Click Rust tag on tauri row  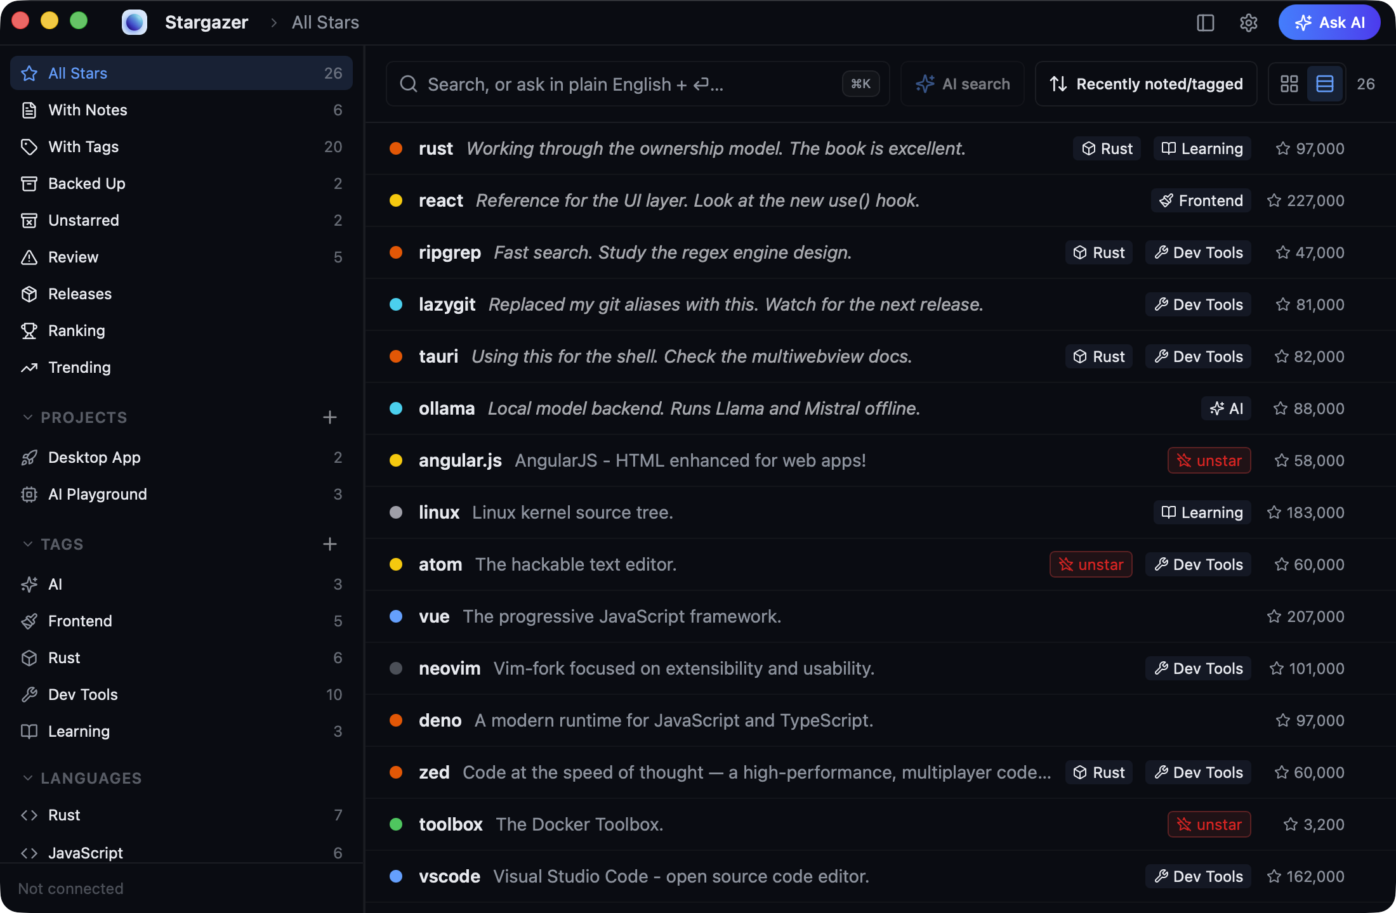click(1099, 356)
